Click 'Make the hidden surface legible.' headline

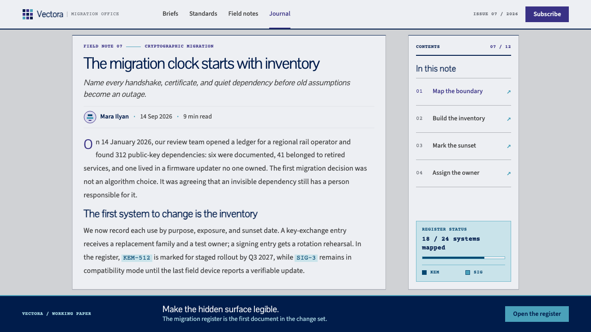(x=221, y=309)
